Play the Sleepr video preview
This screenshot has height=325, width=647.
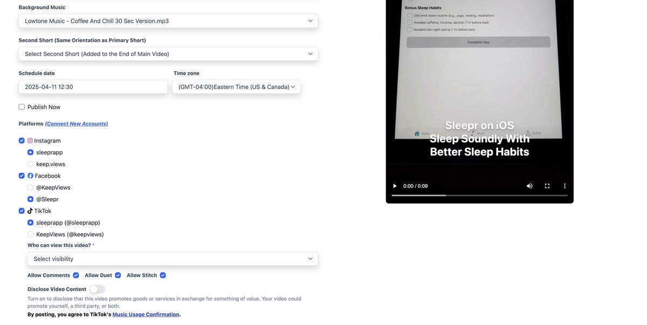coord(395,186)
